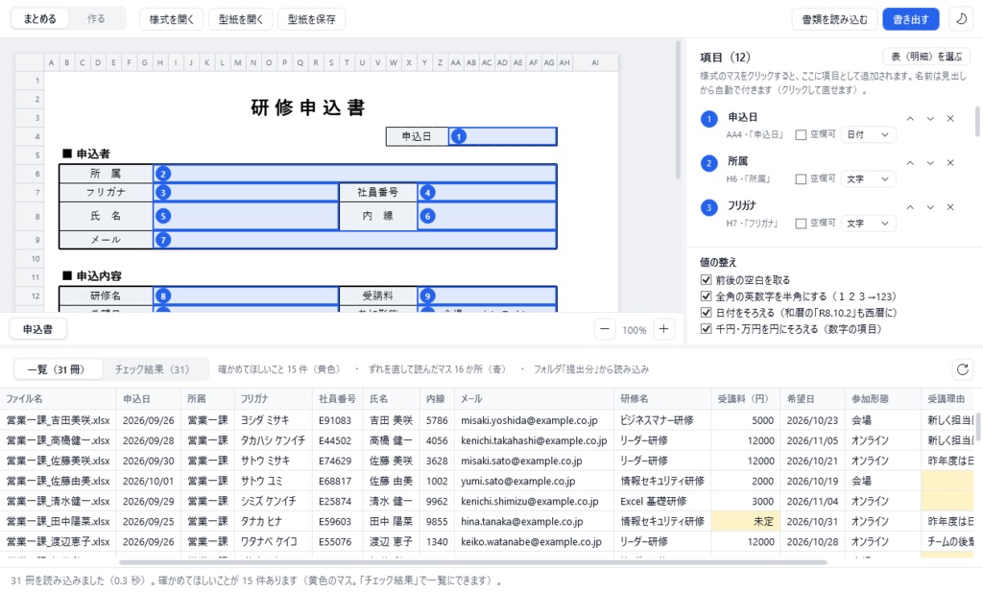Switch to 作る mode
Viewport: 983px width, 592px height.
click(x=96, y=19)
